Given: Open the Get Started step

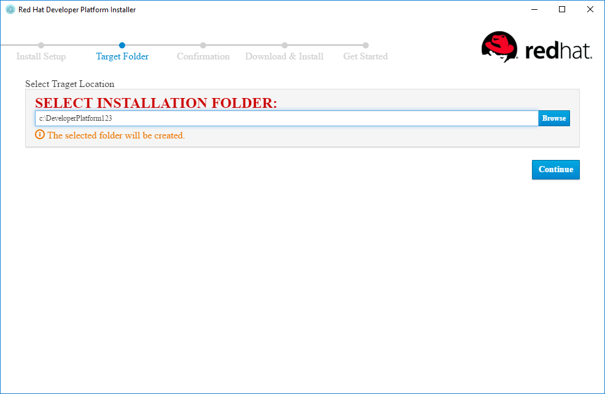Looking at the screenshot, I should (365, 56).
